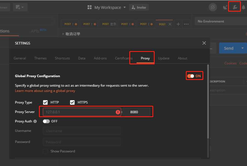Click the Proxy Server error icon
The width and height of the screenshot is (247, 166).
point(118,112)
